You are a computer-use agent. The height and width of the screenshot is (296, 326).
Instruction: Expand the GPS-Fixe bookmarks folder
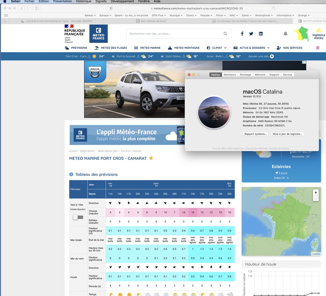[159, 15]
